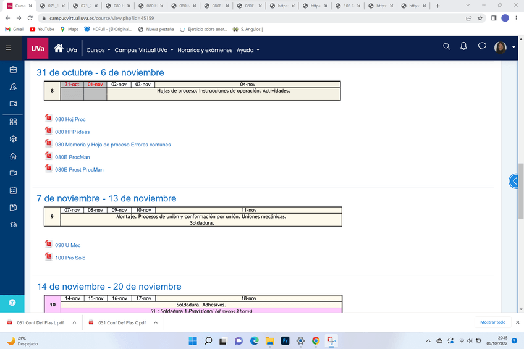Click the user profile avatar
The width and height of the screenshot is (524, 349).
(x=501, y=48)
